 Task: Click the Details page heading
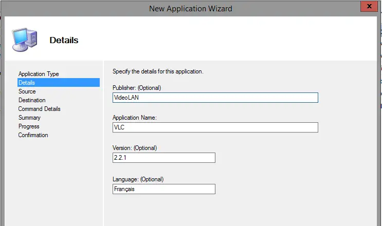click(x=64, y=40)
